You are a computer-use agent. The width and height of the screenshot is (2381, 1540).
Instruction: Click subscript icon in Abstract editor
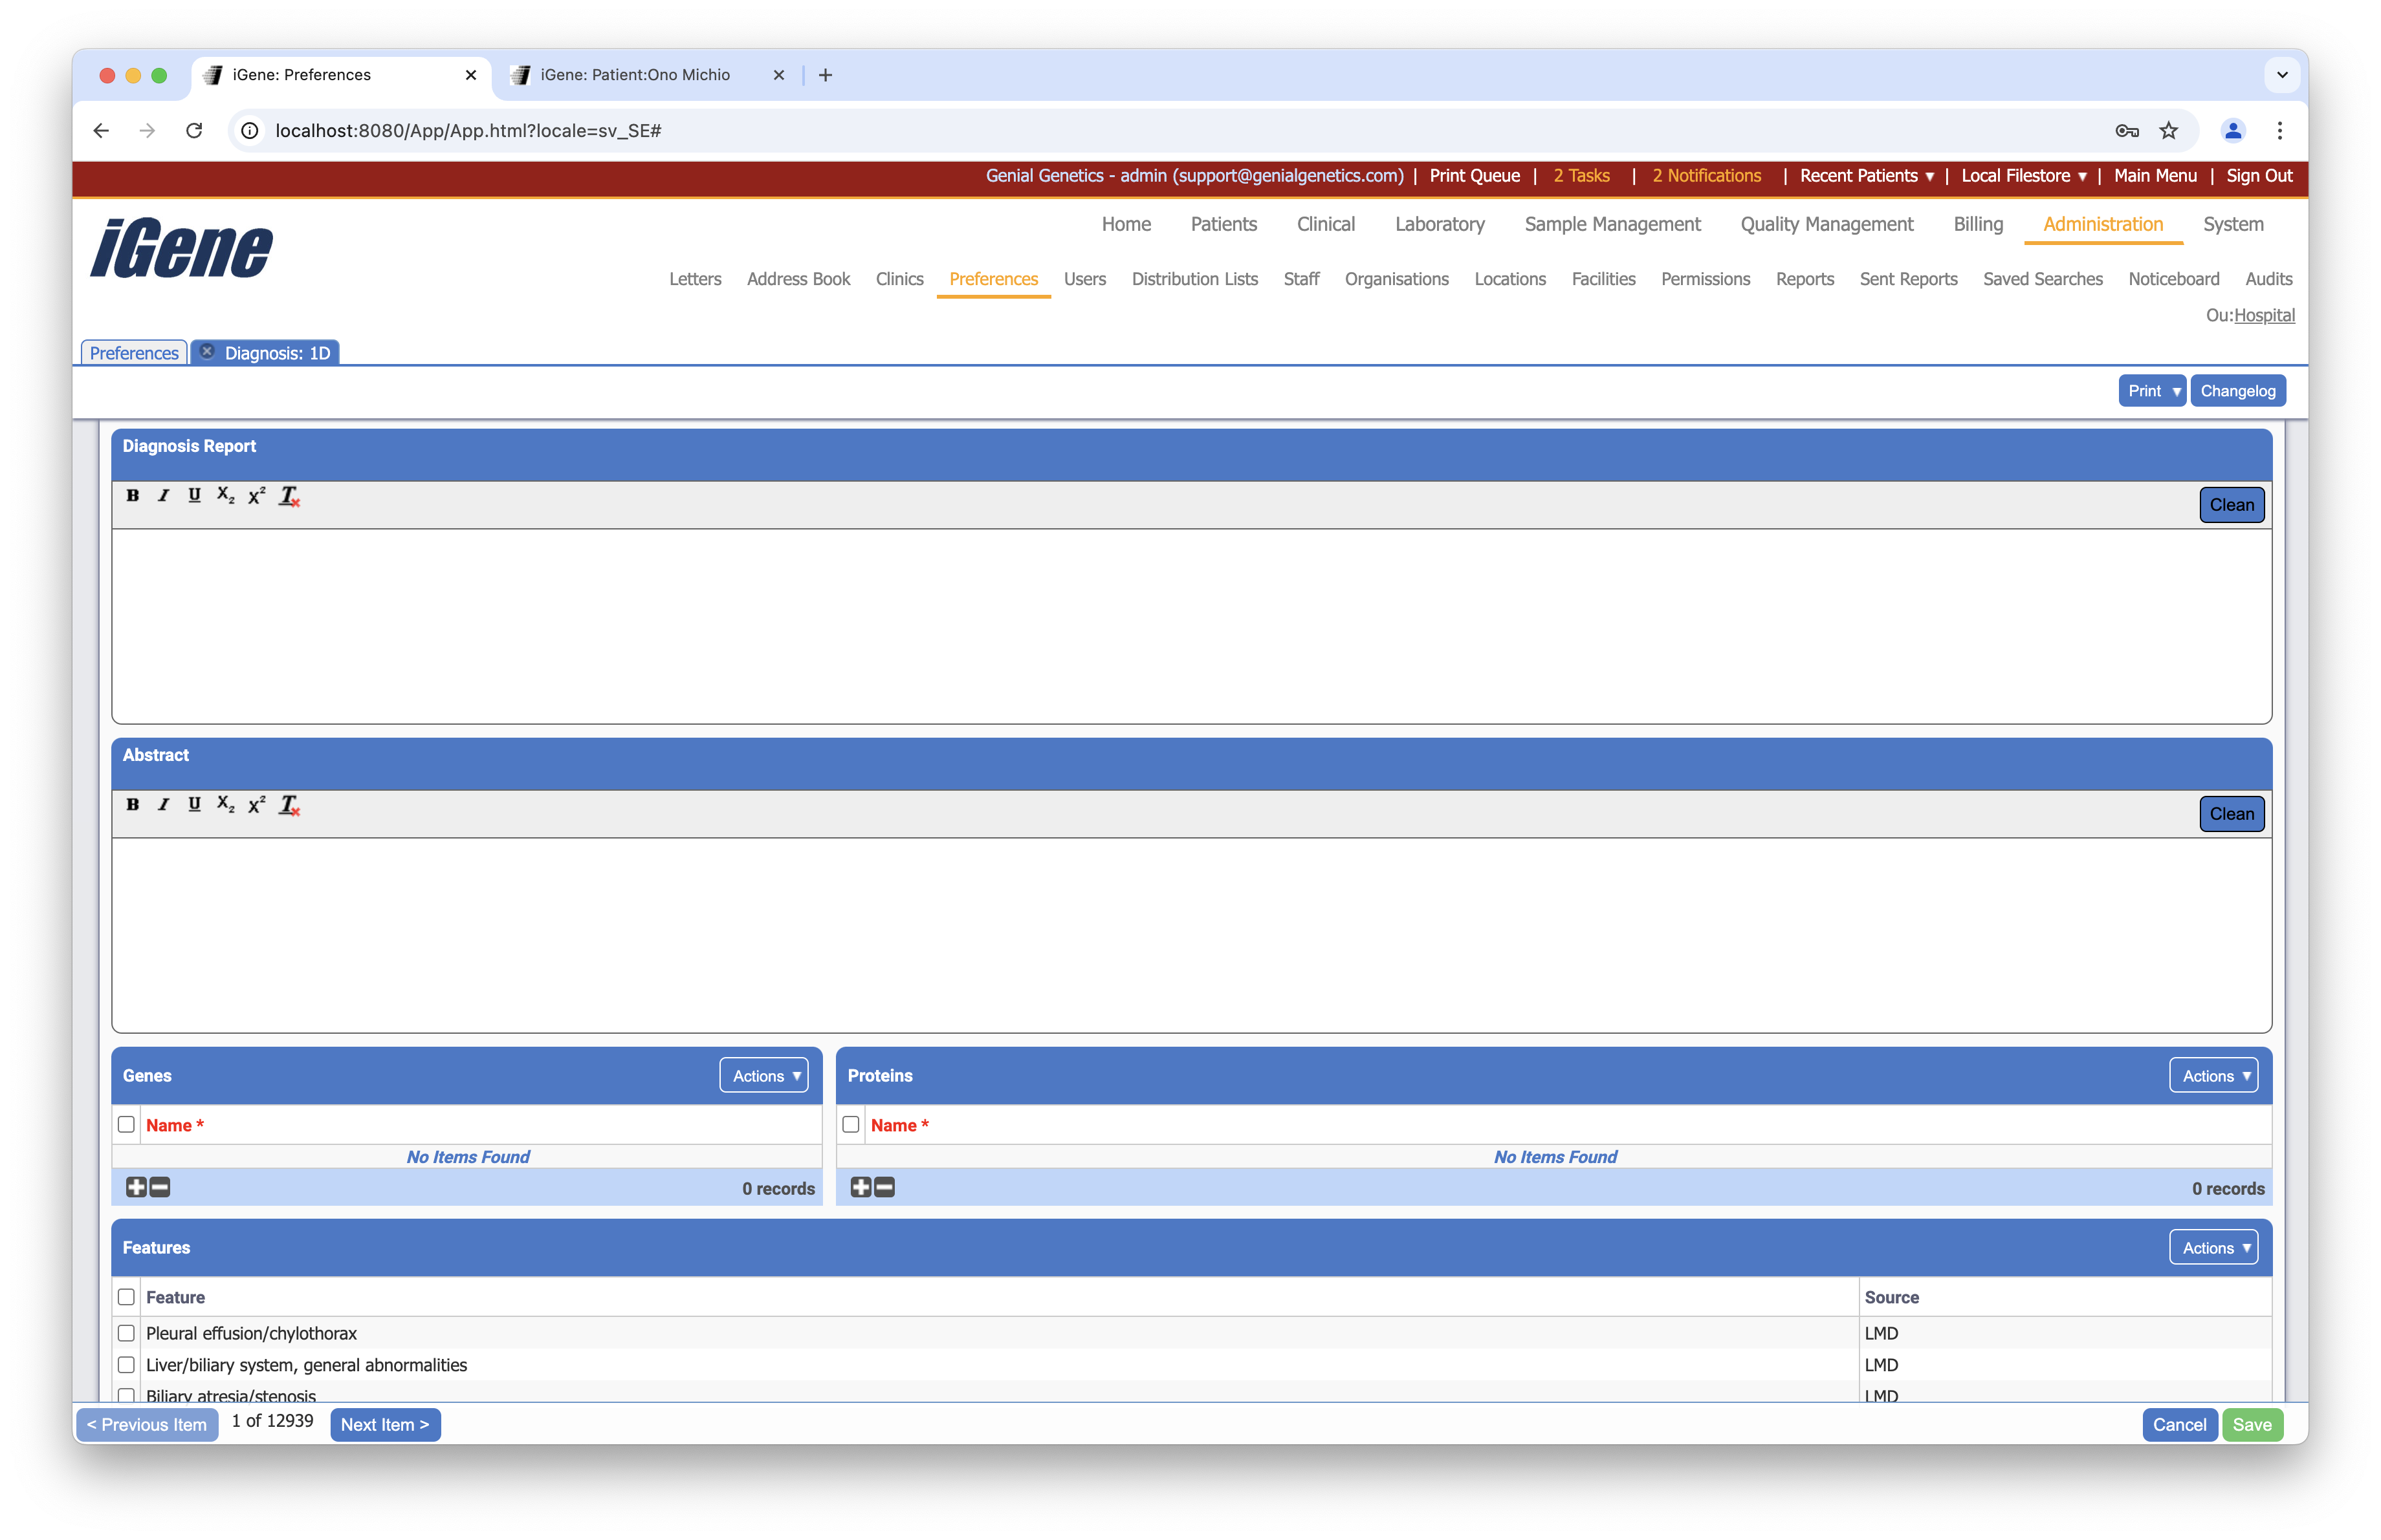click(x=225, y=804)
